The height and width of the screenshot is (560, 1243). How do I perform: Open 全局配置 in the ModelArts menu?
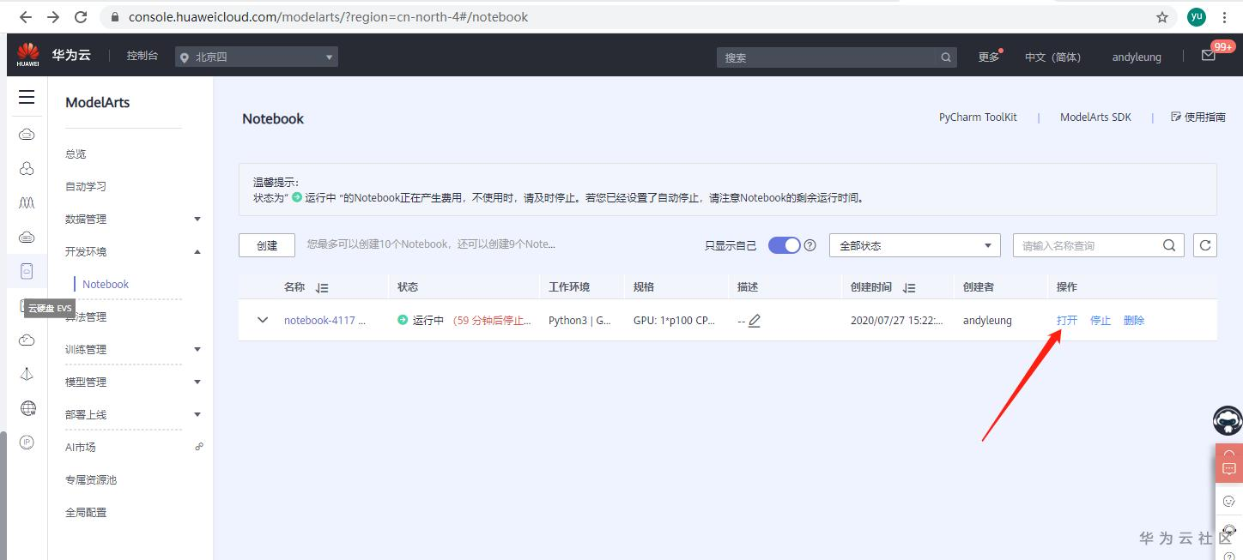(x=86, y=512)
